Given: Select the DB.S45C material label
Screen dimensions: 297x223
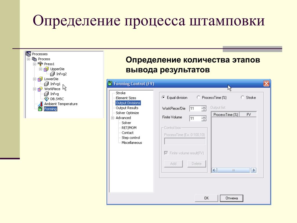Looking at the screenshot, I should pos(57,99).
